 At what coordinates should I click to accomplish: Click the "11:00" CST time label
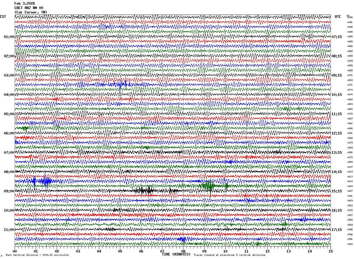[x=9, y=230]
